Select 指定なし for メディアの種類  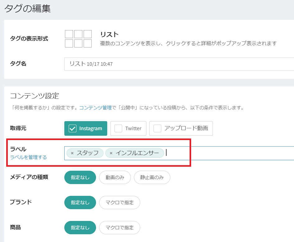(80, 177)
